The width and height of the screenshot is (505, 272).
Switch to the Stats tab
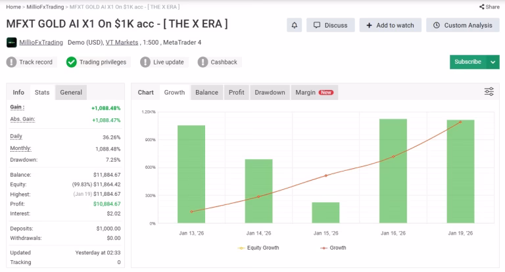click(42, 93)
